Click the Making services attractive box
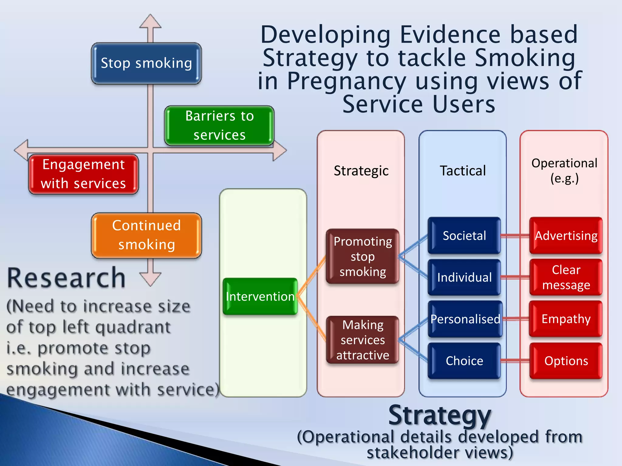 click(x=362, y=340)
